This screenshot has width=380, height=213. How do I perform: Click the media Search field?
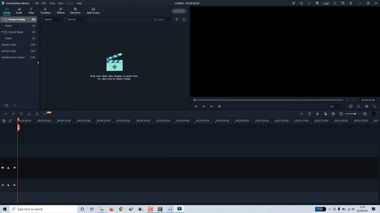(x=162, y=20)
